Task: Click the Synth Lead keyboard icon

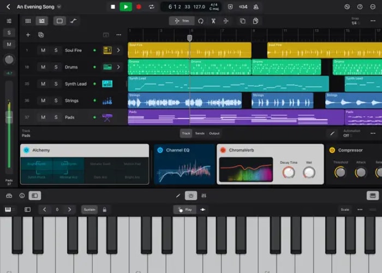Action: coord(107,84)
